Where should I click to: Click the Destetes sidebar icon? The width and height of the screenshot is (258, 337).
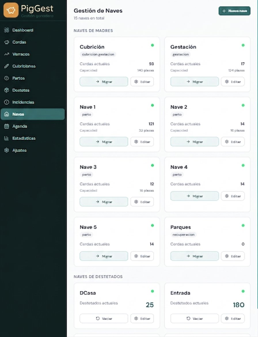tap(6, 90)
